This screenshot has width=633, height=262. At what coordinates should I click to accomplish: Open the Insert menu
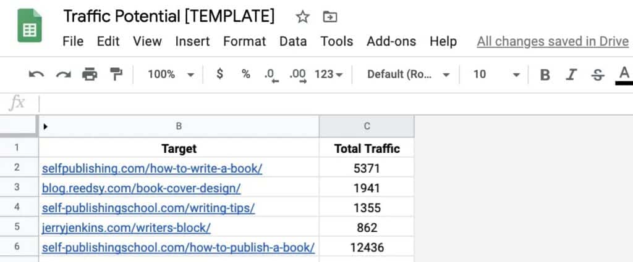tap(193, 41)
